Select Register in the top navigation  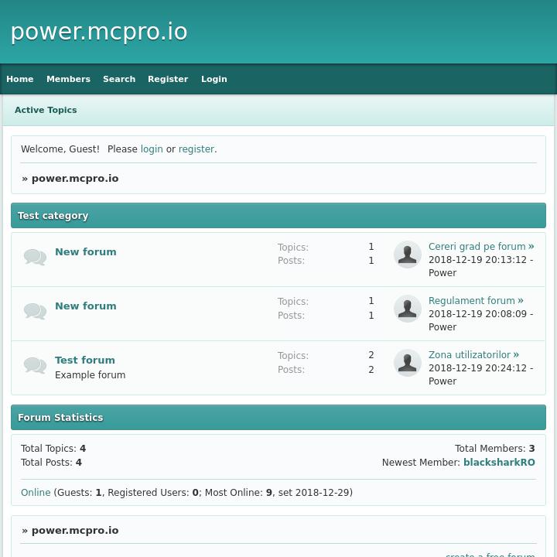168,79
